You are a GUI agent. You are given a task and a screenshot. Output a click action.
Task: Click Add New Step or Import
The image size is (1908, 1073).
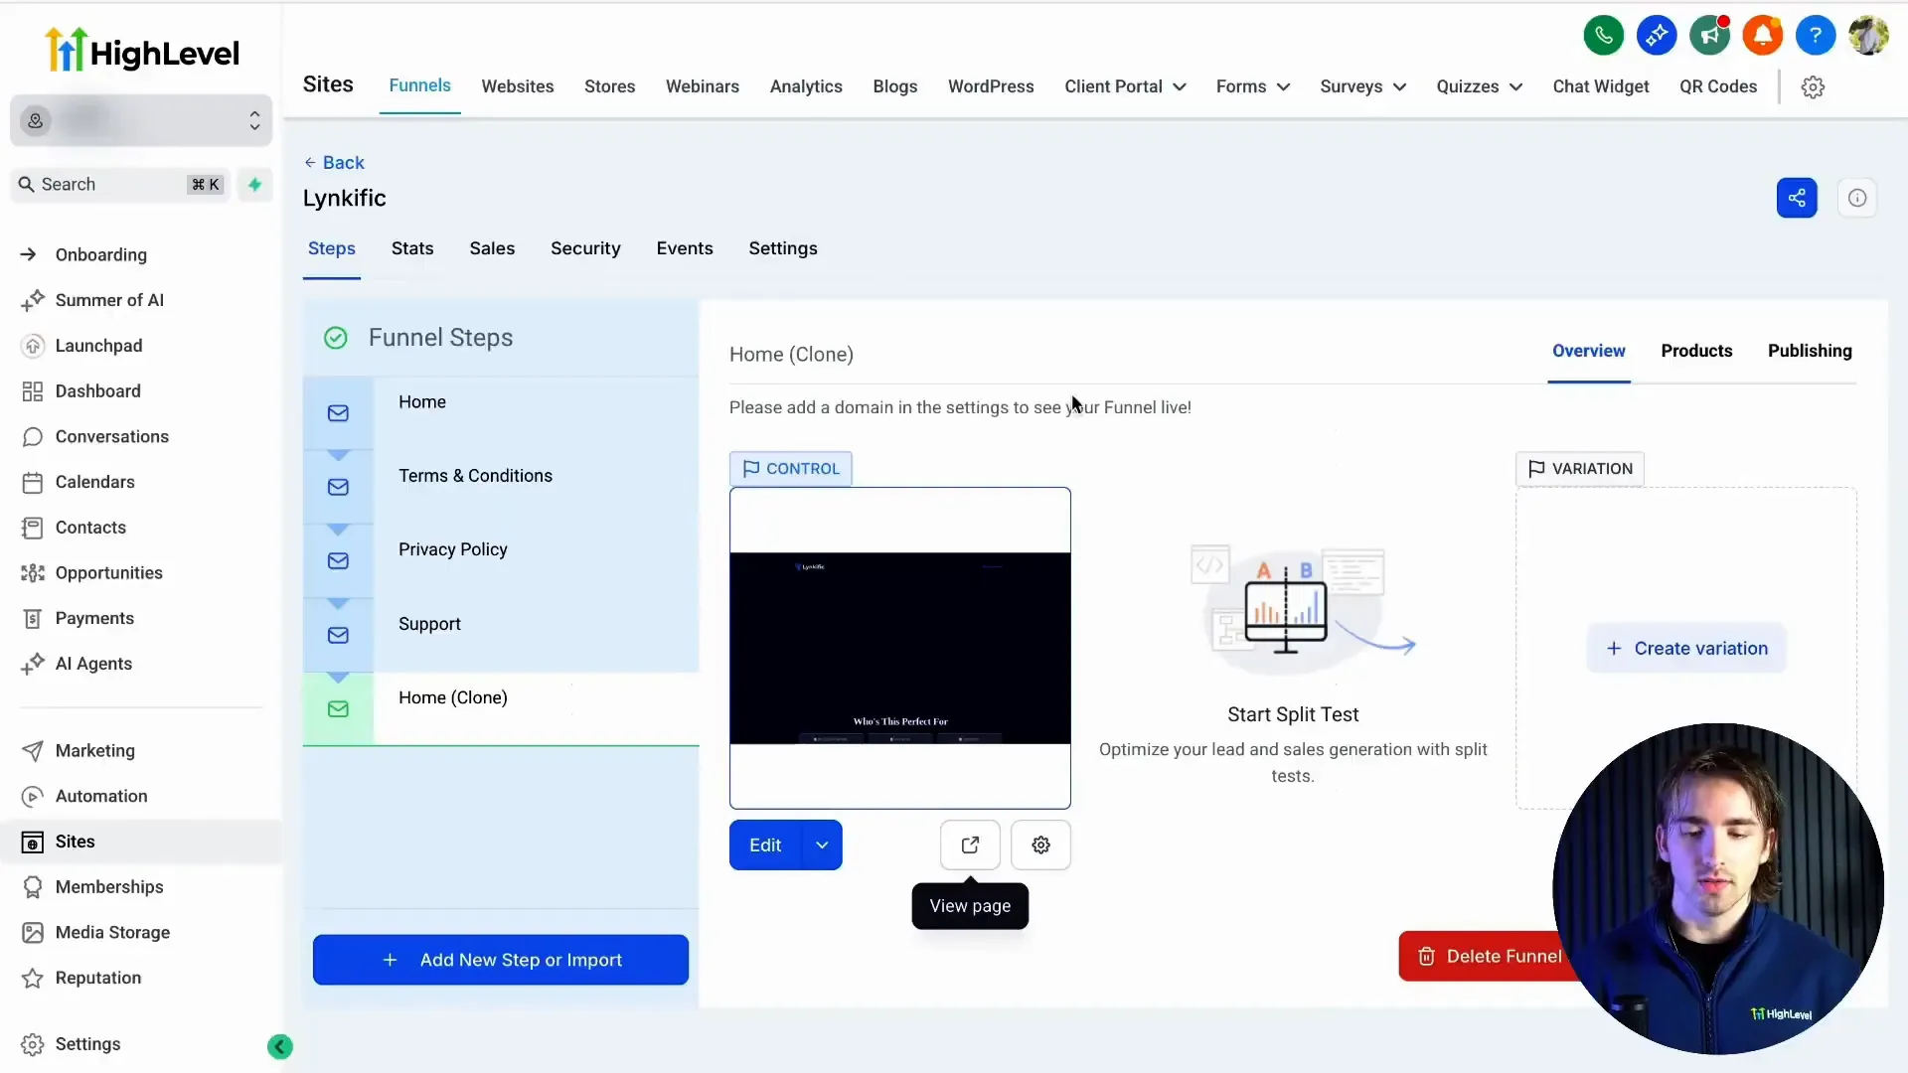(501, 960)
